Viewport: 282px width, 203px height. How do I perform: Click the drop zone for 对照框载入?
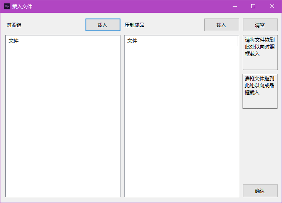point(260,52)
